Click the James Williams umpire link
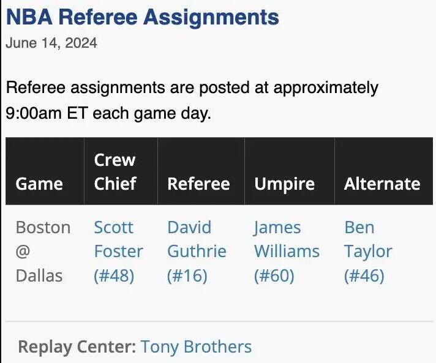 click(287, 251)
